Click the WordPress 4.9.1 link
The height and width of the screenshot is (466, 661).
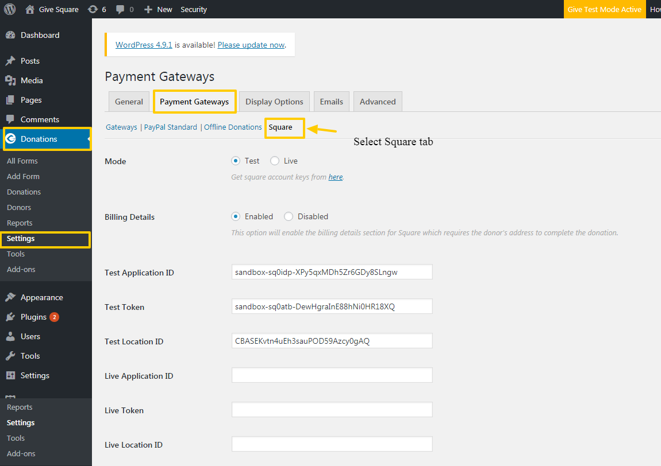click(144, 45)
